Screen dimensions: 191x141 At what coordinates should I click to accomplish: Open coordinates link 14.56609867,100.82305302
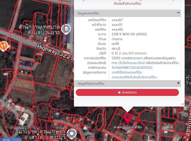pos(132,68)
